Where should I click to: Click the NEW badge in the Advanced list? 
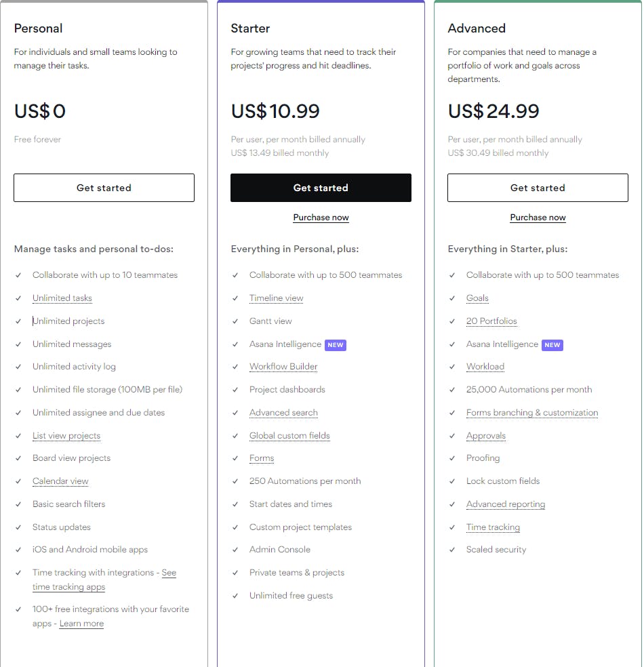[552, 344]
